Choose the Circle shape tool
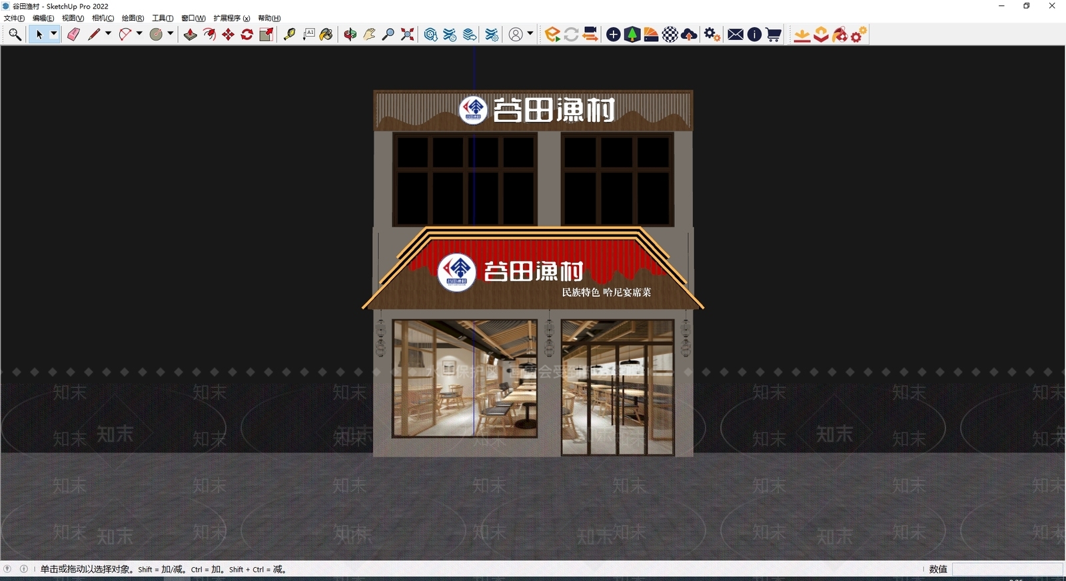The image size is (1066, 581). pos(157,35)
